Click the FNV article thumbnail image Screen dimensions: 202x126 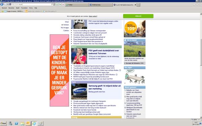[x=79, y=24]
